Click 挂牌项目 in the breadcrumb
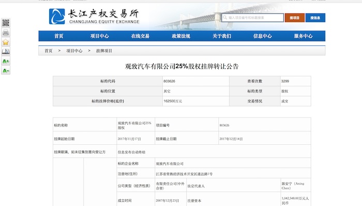Viewport: 362px width, 206px height. click(x=104, y=51)
